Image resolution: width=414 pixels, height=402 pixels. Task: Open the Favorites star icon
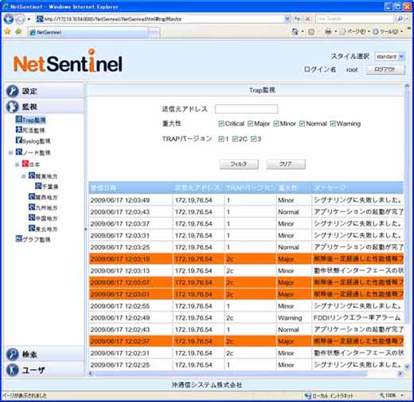coord(7,32)
